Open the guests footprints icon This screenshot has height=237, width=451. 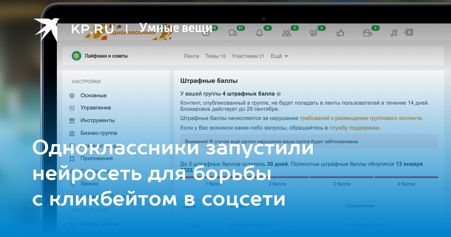(x=313, y=33)
